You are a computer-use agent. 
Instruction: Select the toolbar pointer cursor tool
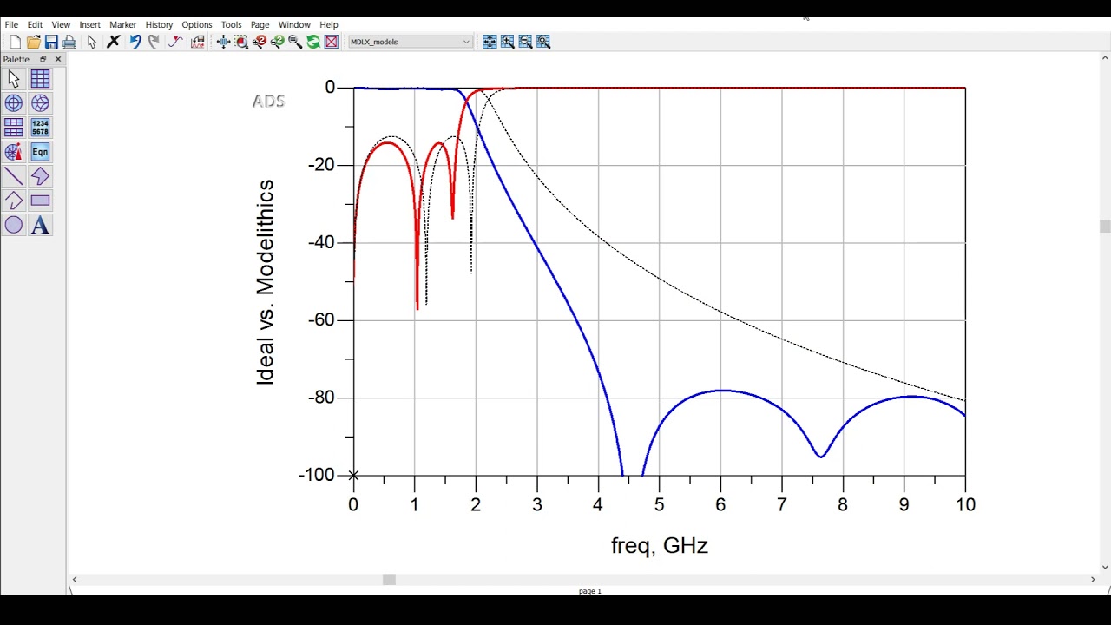(x=92, y=42)
